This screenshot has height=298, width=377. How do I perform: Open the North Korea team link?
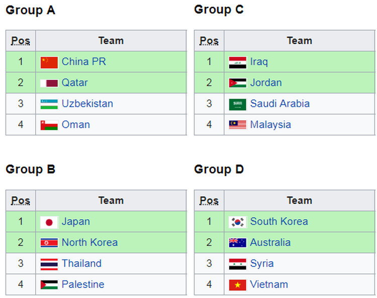tap(89, 242)
